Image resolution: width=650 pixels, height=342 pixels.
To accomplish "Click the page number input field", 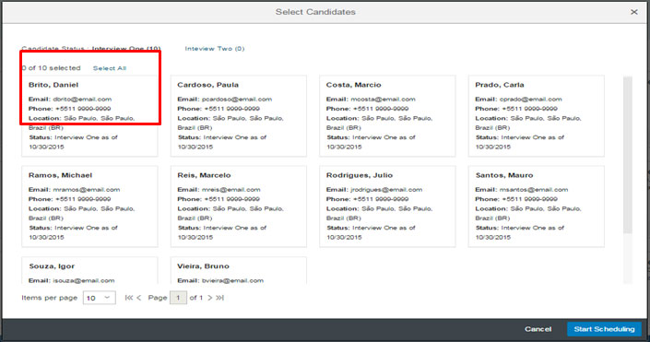I will click(x=178, y=298).
